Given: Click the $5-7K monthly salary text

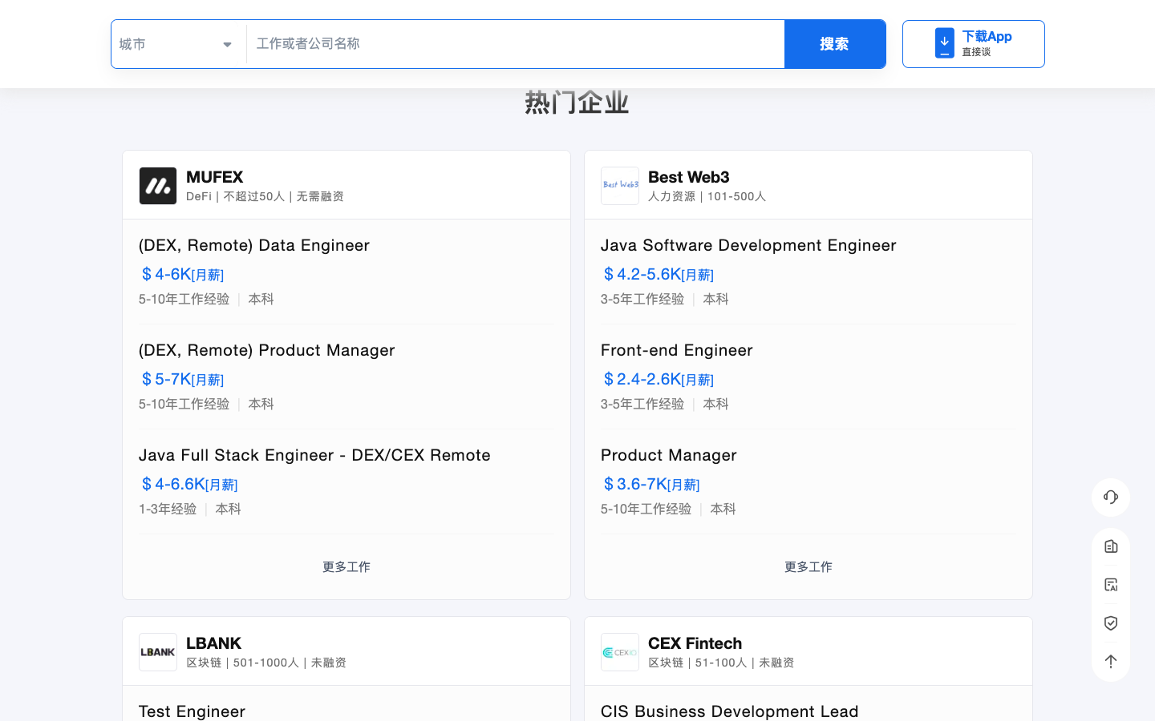Looking at the screenshot, I should [x=182, y=379].
